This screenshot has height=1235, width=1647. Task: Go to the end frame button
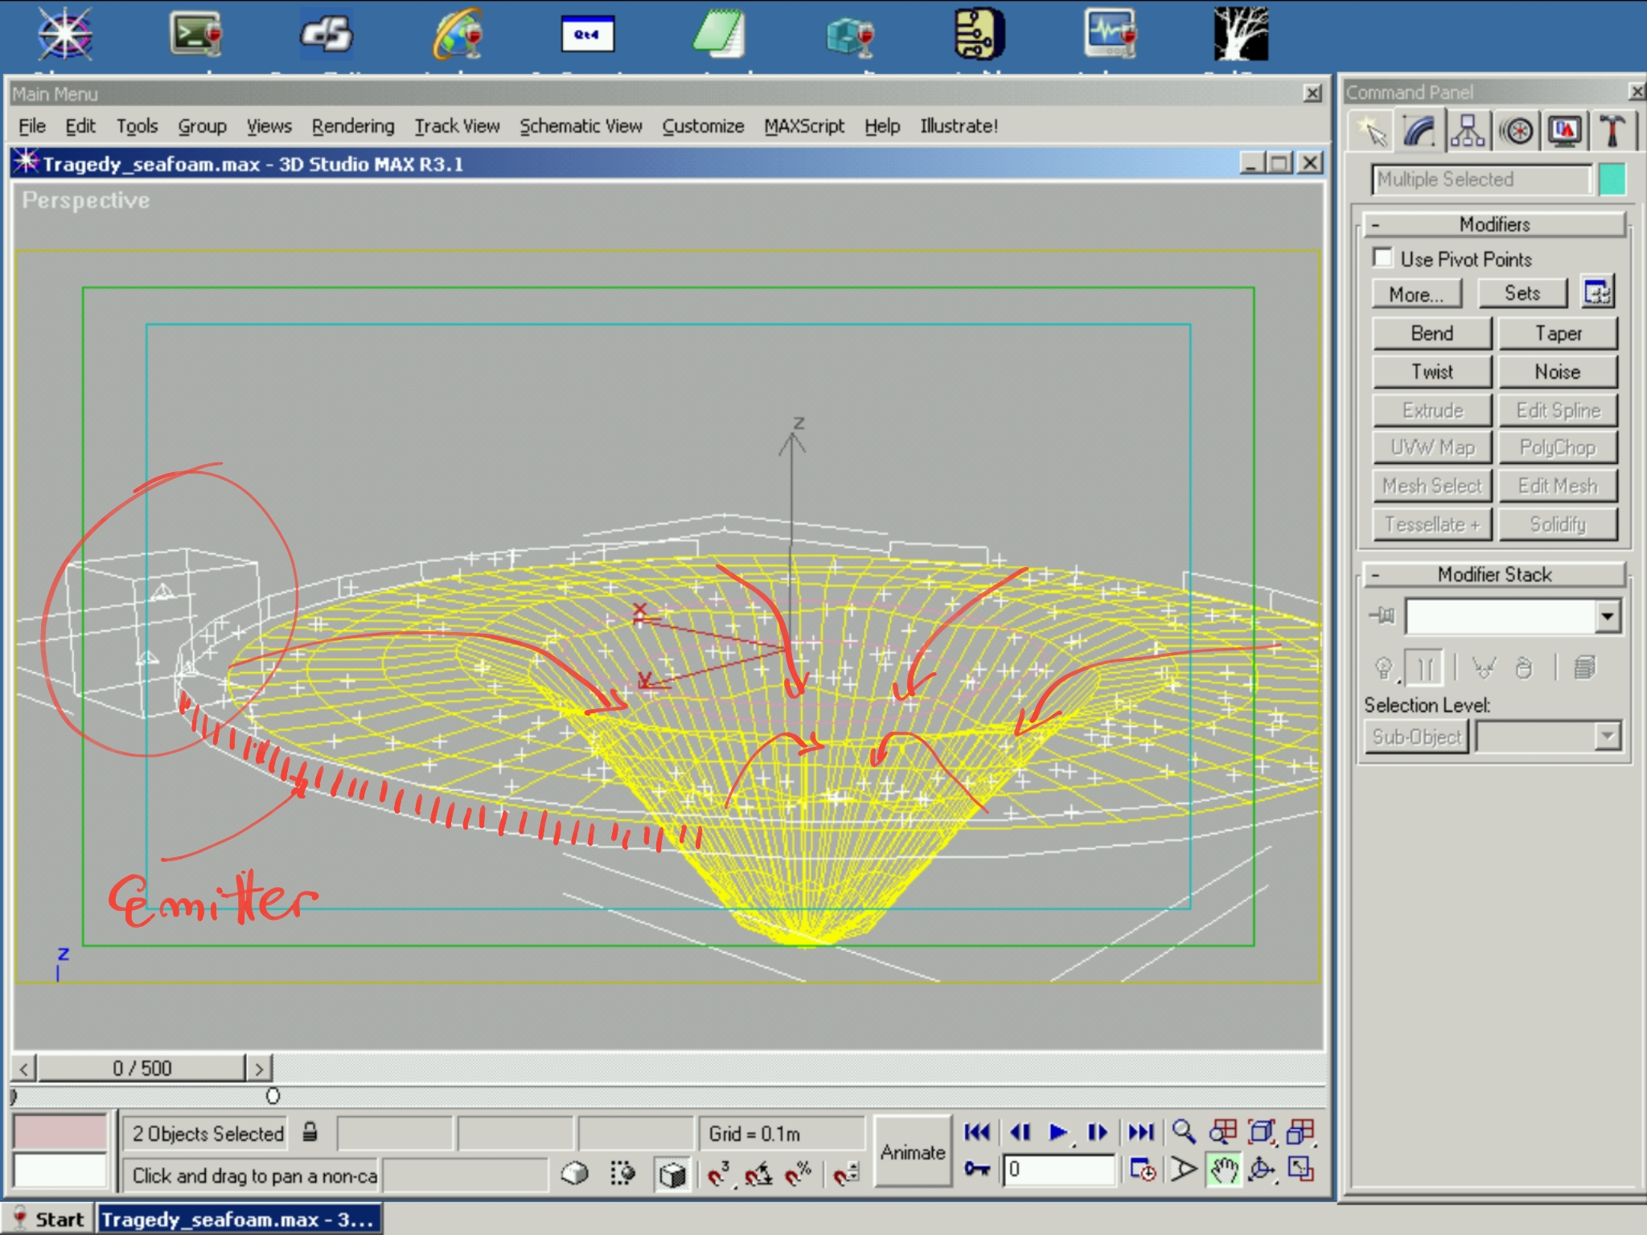click(x=1140, y=1132)
